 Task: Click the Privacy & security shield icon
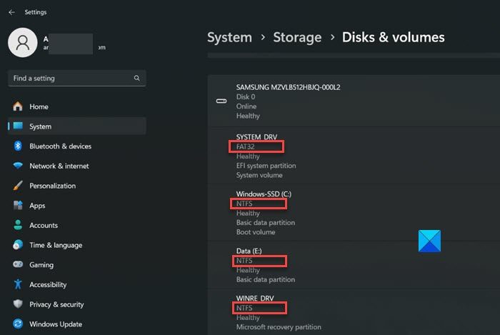[18, 304]
